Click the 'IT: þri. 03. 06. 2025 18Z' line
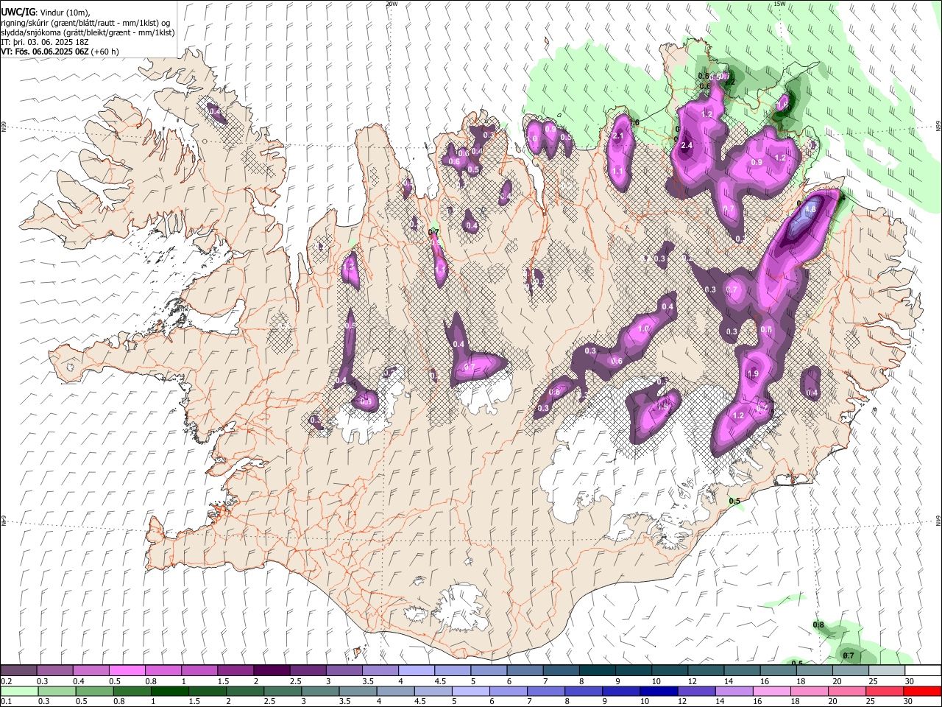The image size is (942, 707). click(45, 43)
